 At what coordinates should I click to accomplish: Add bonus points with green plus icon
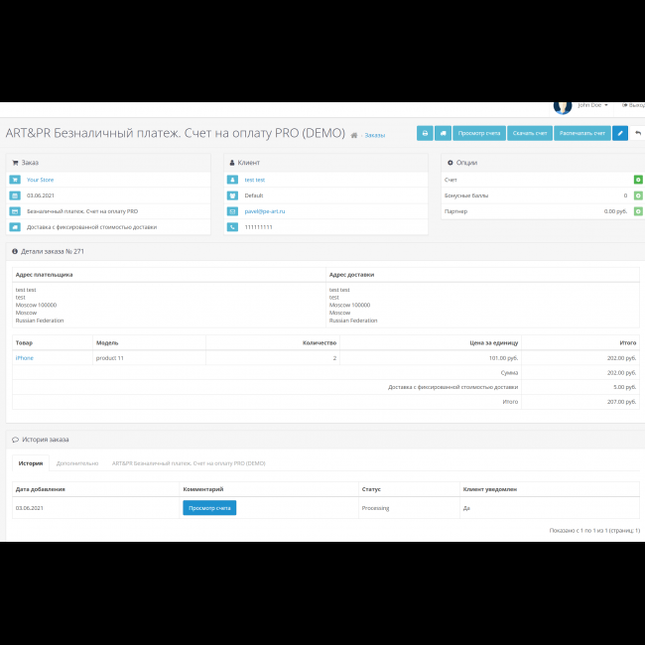click(638, 195)
